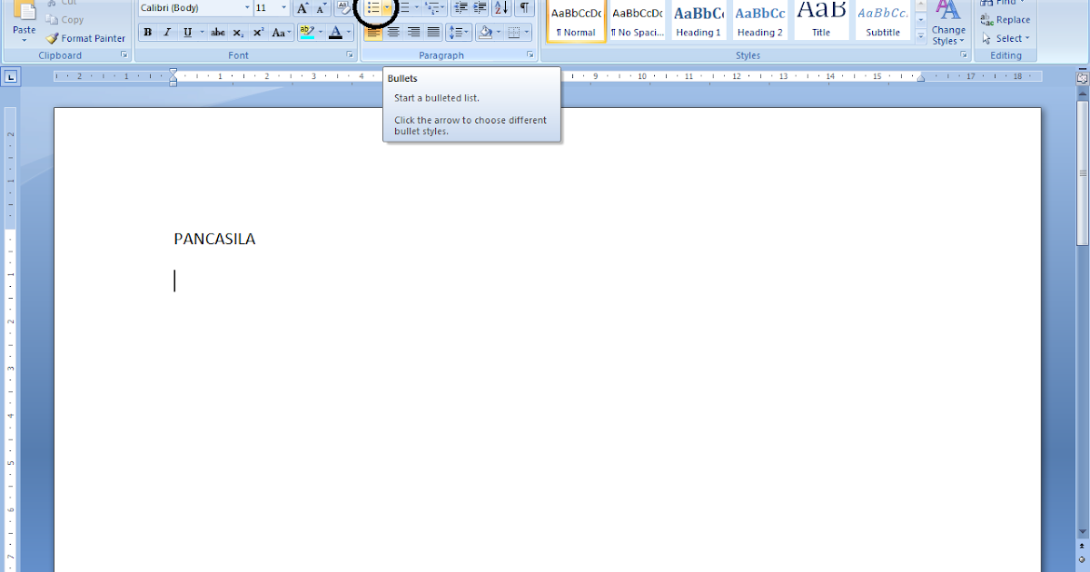This screenshot has height=572, width=1090.
Task: Activate the Format Painter brush
Action: [85, 38]
